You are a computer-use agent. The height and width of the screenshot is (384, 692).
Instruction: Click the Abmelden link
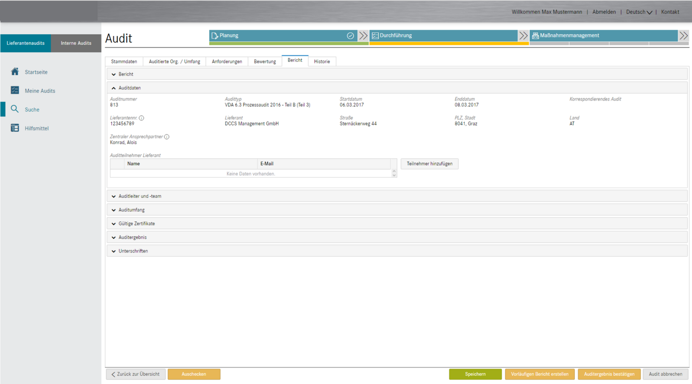pos(604,12)
